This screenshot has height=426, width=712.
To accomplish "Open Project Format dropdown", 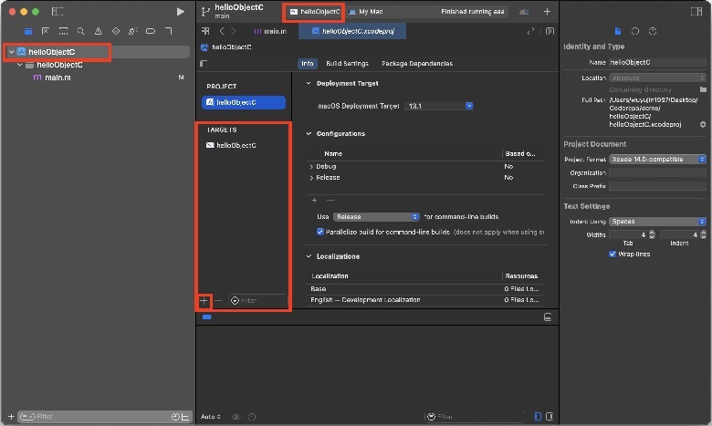I will 657,160.
